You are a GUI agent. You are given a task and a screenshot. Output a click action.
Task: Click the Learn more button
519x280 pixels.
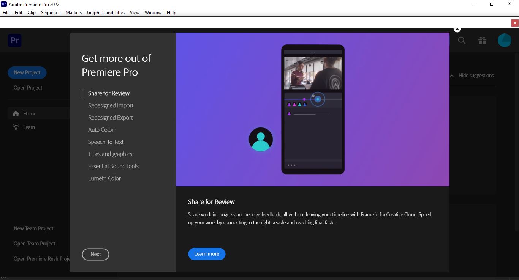207,254
